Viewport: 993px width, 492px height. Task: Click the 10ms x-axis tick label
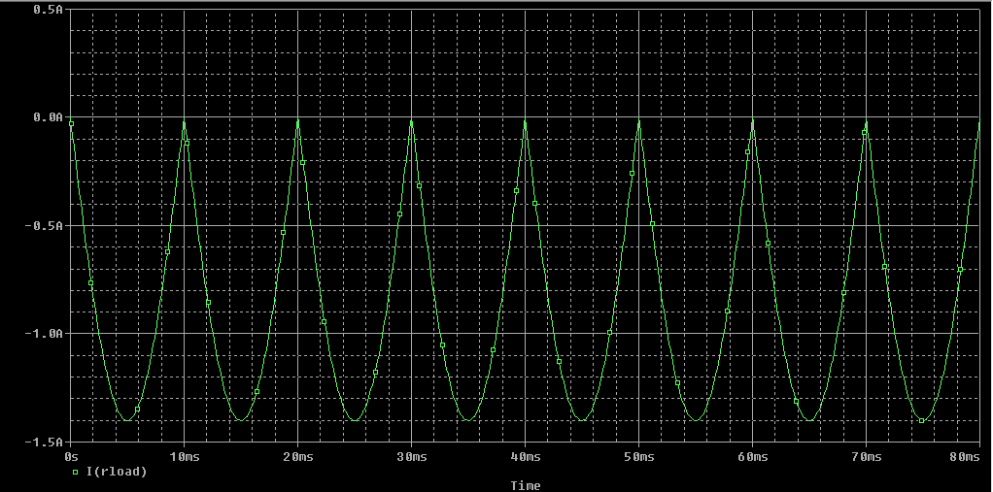click(x=185, y=455)
